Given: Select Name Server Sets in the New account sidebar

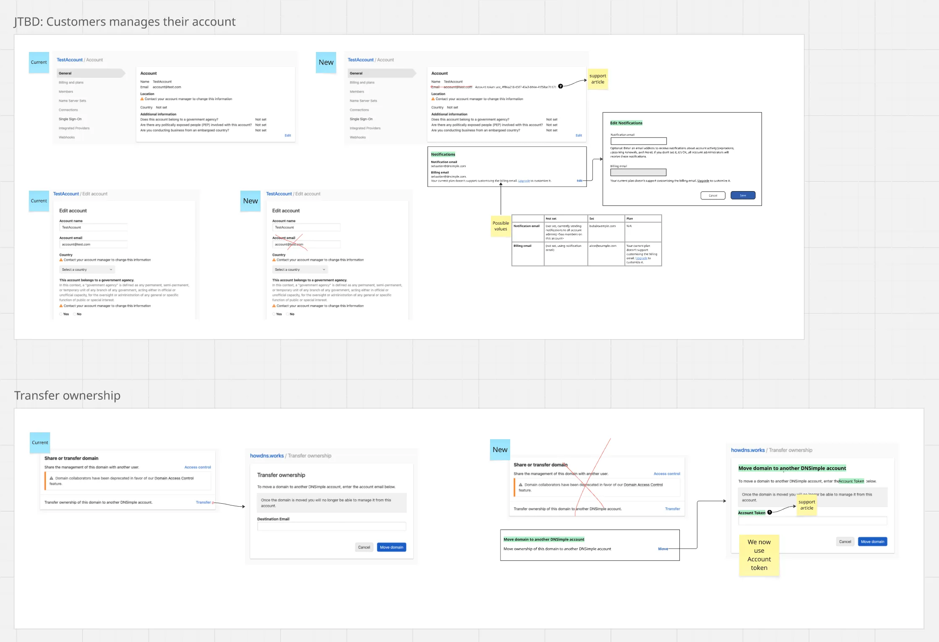Looking at the screenshot, I should coord(363,101).
